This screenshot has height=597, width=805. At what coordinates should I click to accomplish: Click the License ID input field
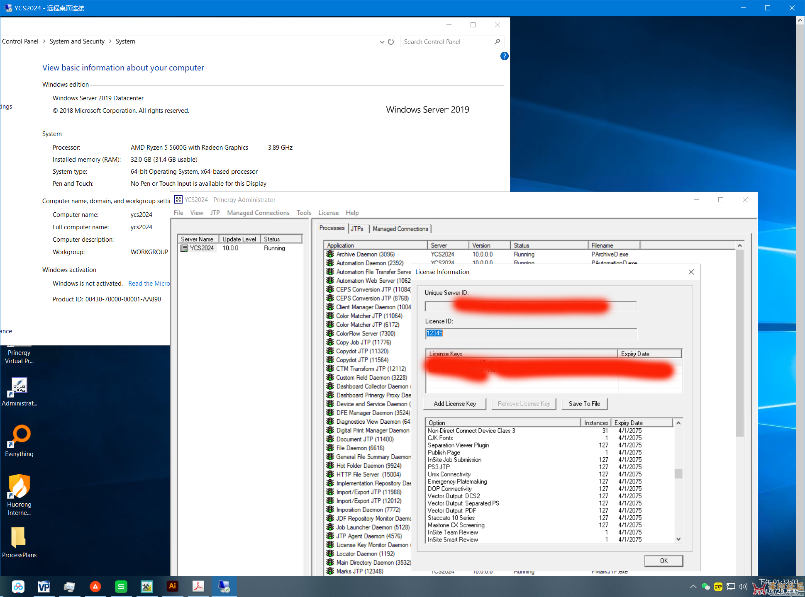coord(531,333)
